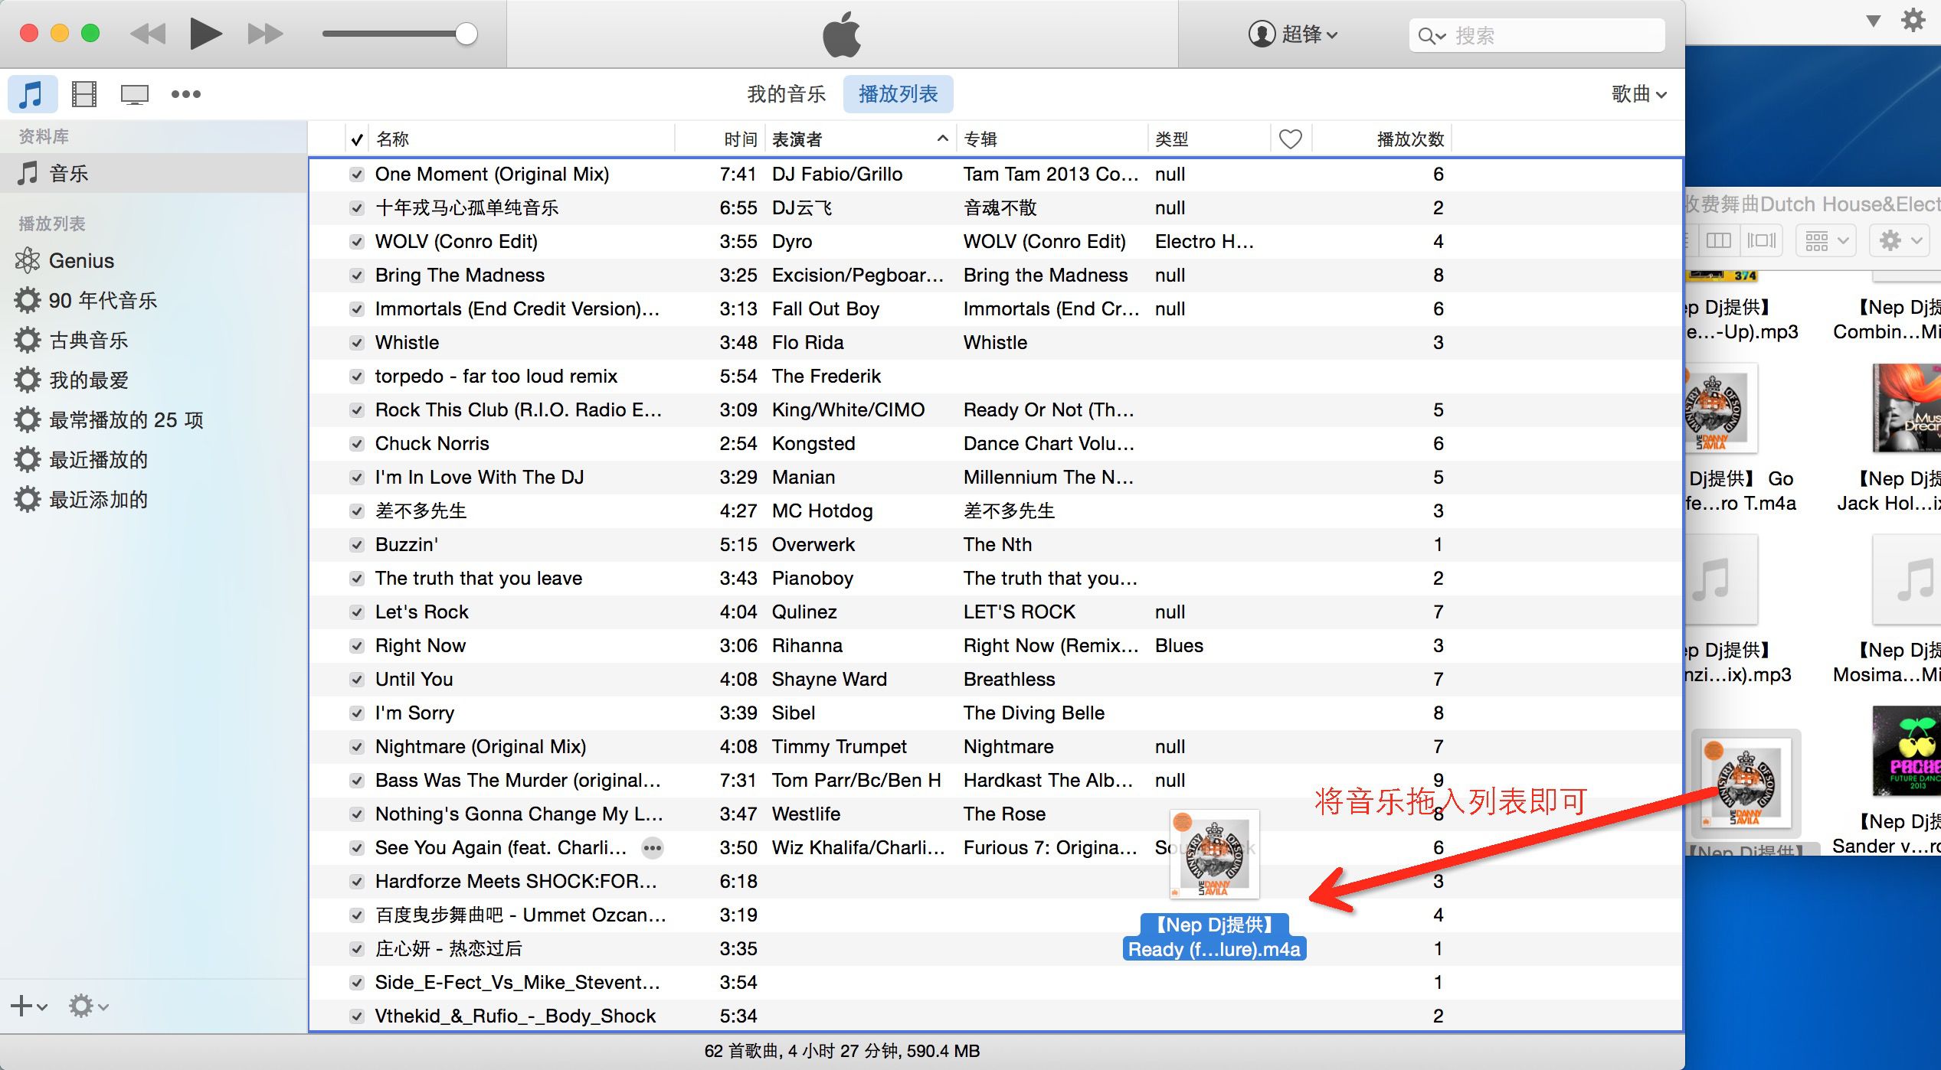This screenshot has height=1070, width=1941.
Task: Click the add playlist plus button
Action: [29, 1006]
